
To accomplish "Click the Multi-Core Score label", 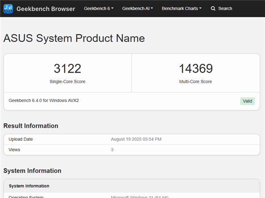I will (x=196, y=82).
